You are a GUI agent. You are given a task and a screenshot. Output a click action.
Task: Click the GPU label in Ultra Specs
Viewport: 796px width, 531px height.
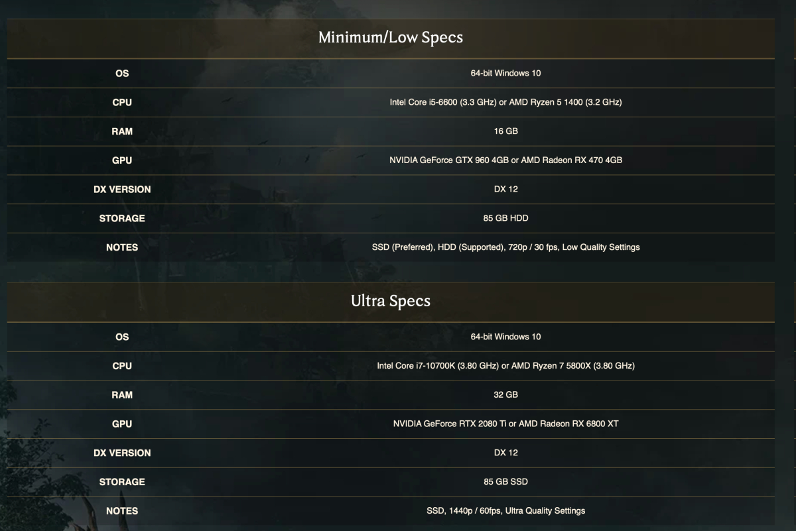(x=122, y=424)
